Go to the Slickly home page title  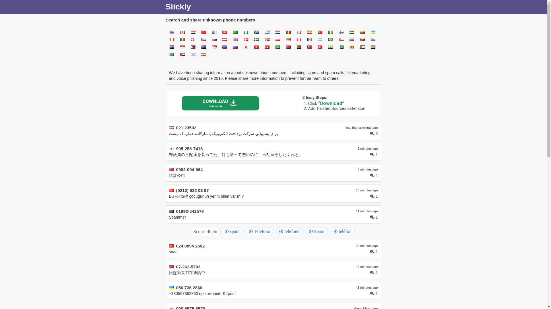(178, 7)
